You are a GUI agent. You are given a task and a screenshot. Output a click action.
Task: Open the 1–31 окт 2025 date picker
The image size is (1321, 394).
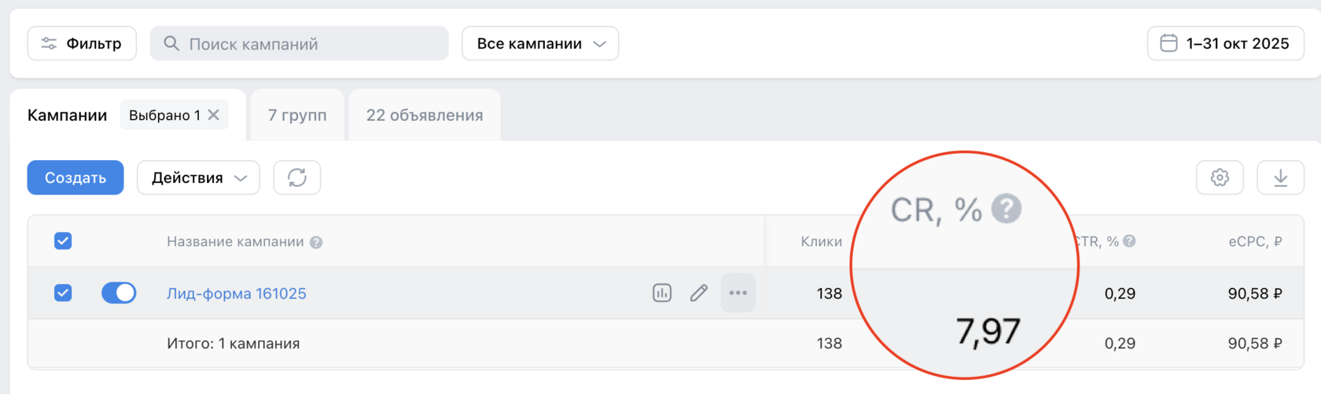coord(1226,44)
